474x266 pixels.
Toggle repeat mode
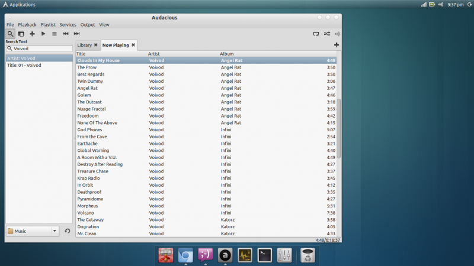point(316,34)
